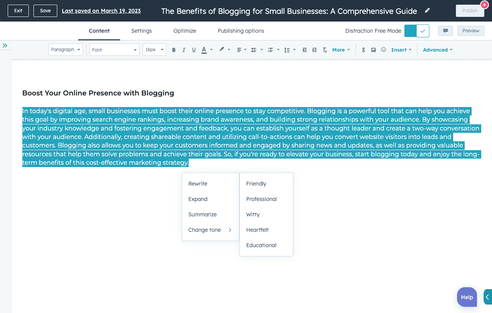Apply italic formatting

[x=184, y=50]
